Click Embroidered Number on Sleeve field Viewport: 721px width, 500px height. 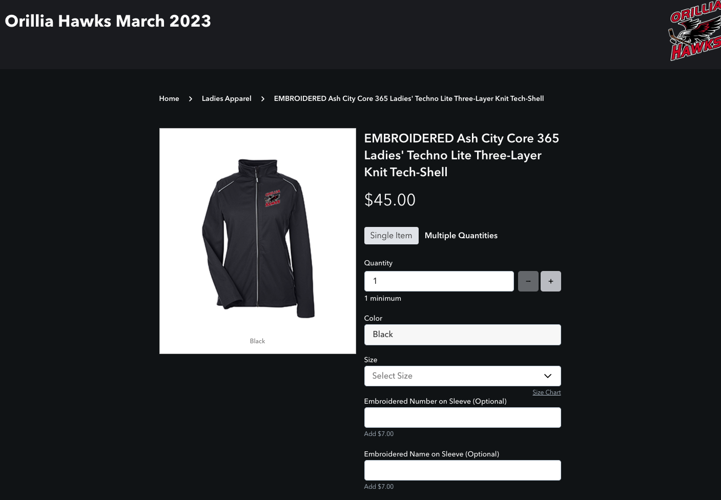(x=463, y=418)
